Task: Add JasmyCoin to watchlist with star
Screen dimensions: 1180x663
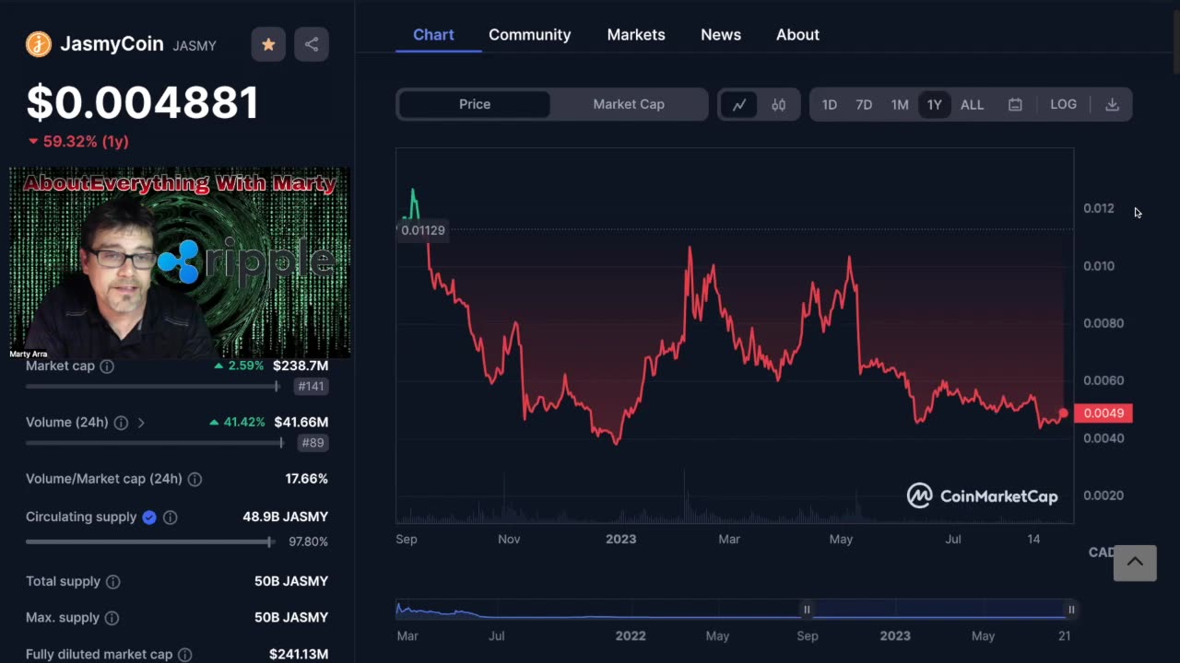Action: 268,44
